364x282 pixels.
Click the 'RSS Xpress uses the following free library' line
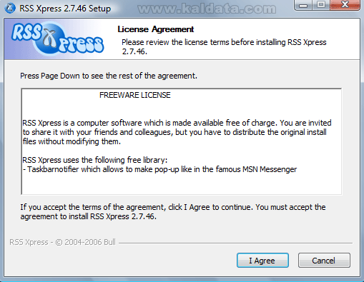(x=95, y=160)
